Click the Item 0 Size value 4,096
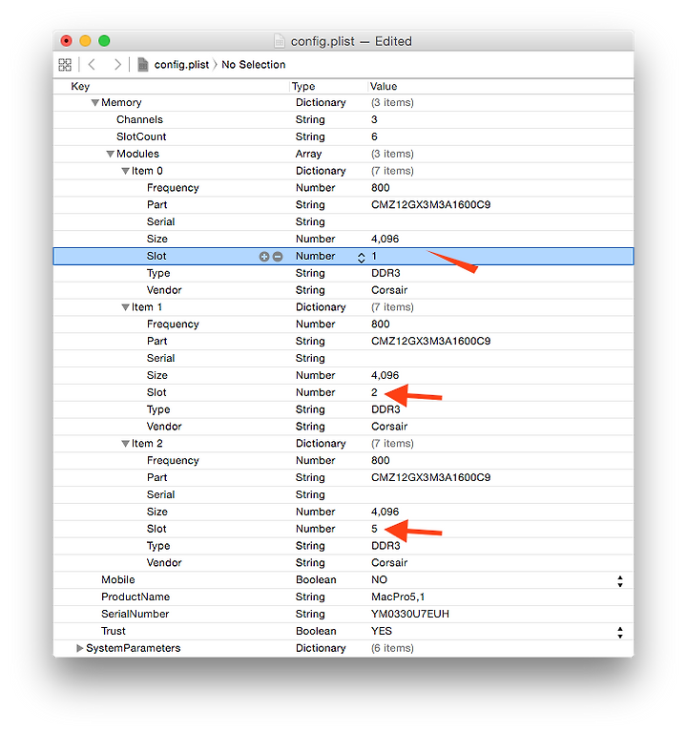Image resolution: width=687 pixels, height=733 pixels. click(385, 239)
